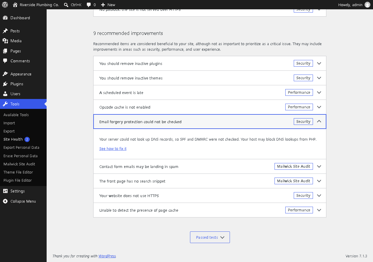Expand the remove inactive themes chevron

[x=319, y=78]
